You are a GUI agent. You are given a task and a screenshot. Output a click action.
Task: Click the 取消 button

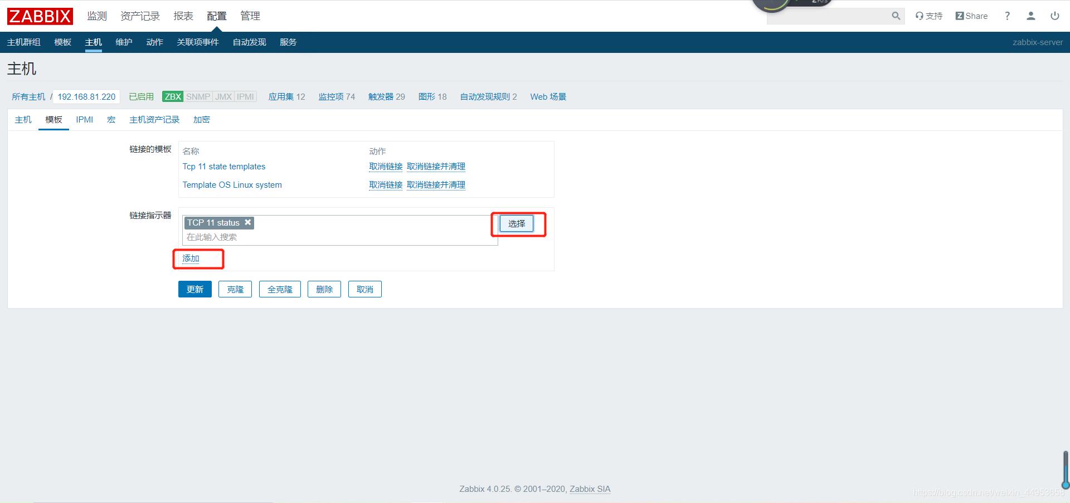[x=365, y=289]
